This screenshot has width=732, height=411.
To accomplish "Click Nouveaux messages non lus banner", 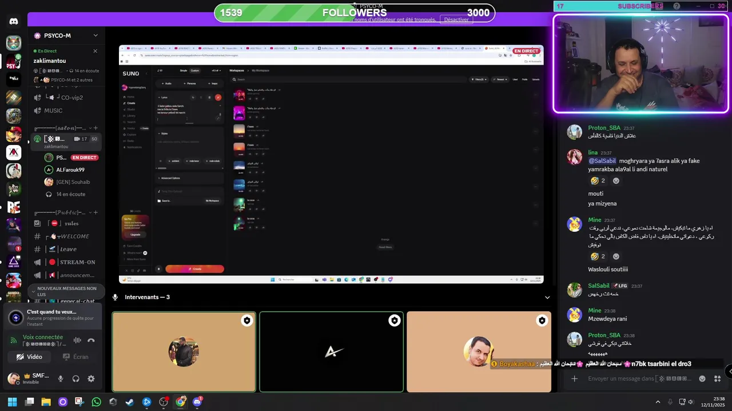I will (65, 291).
